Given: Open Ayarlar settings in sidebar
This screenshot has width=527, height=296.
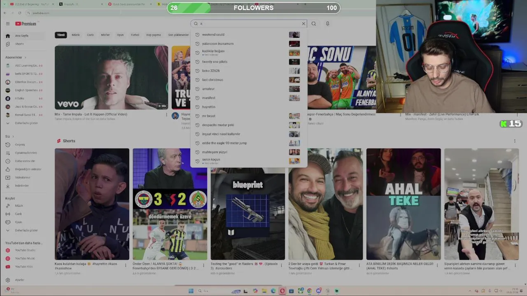Looking at the screenshot, I should (x=25, y=280).
